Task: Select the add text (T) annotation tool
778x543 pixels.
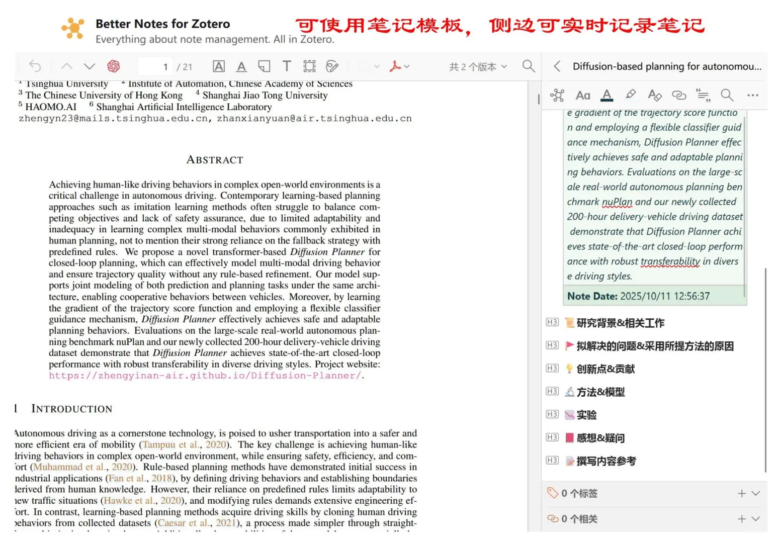Action: click(287, 66)
